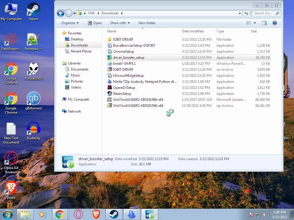The image size is (294, 220).
Task: Select Install-WMF5.1 script file
Action: point(189,63)
